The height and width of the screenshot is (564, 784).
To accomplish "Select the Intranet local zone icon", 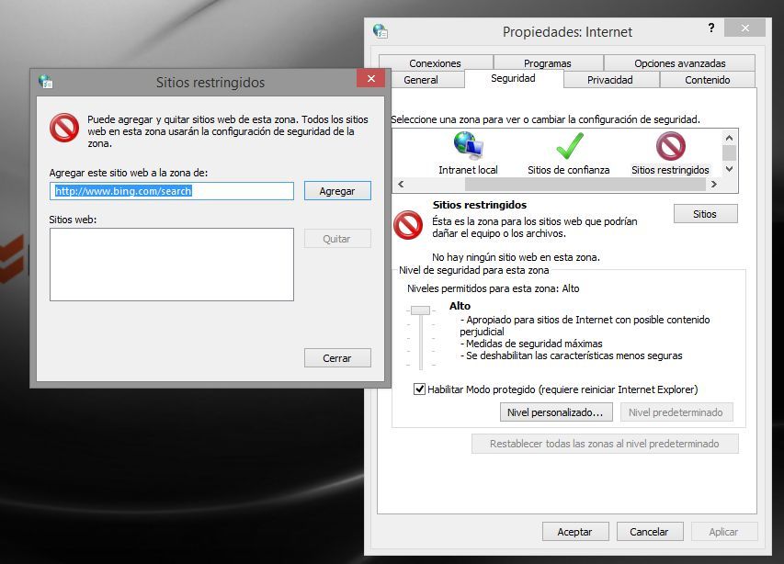I will [468, 144].
